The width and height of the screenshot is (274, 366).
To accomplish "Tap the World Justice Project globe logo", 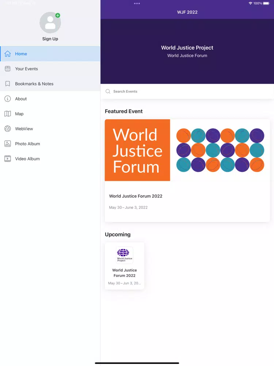I will tap(125, 255).
